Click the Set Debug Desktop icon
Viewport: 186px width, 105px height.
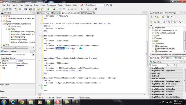click(111, 5)
